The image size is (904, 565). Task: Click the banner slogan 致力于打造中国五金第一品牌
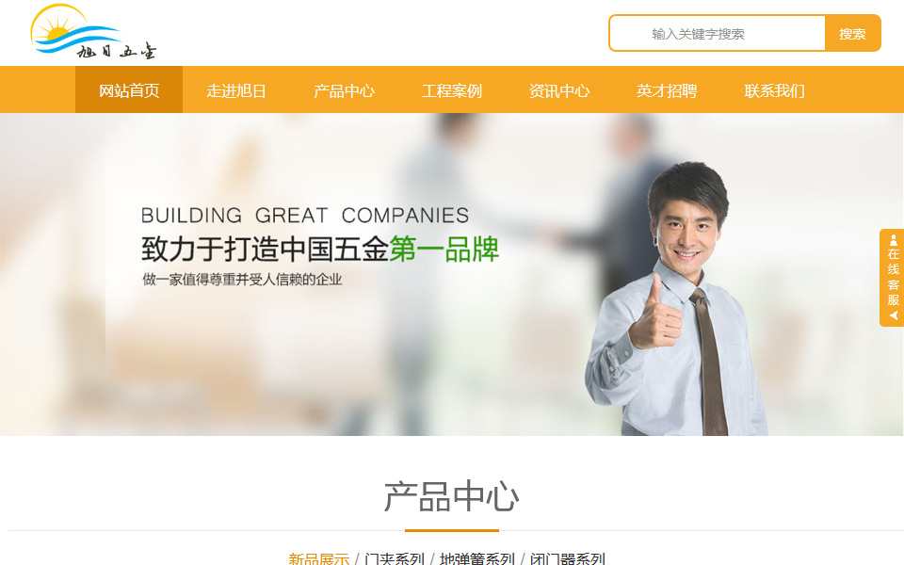320,249
